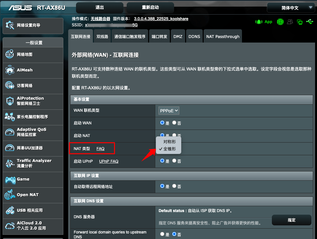The width and height of the screenshot is (317, 239).
Task: Click the USB status icon in header
Action: [310, 21]
